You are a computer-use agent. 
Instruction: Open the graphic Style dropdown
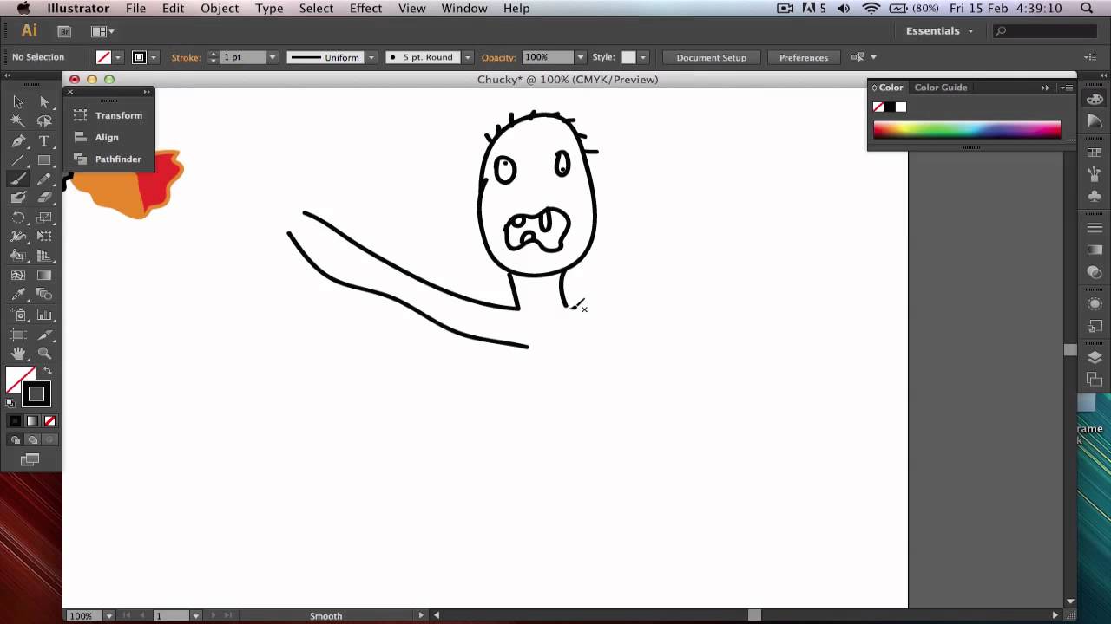point(641,58)
